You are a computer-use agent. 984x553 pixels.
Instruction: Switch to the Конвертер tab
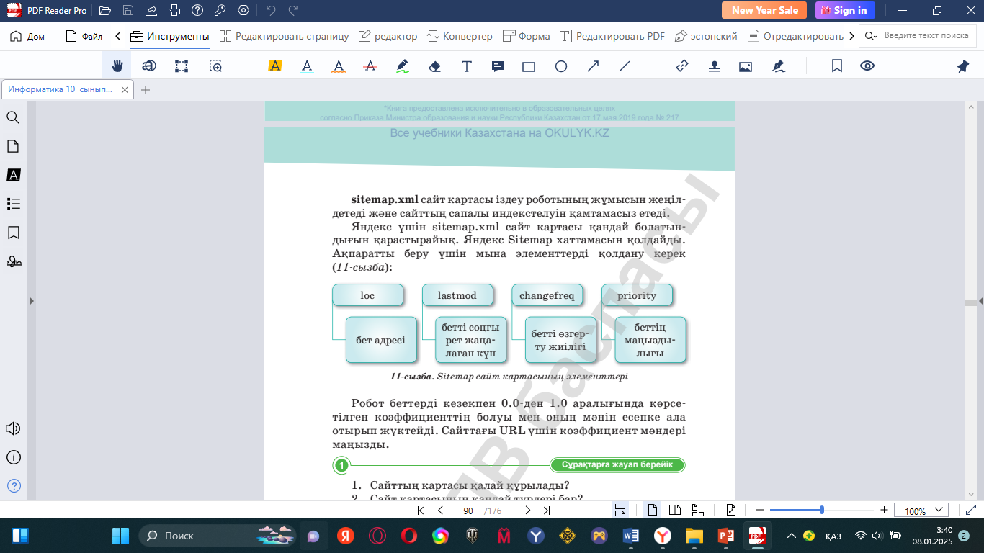pos(460,36)
